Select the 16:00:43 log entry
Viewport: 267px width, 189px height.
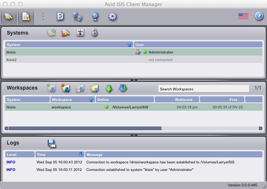pos(133,162)
